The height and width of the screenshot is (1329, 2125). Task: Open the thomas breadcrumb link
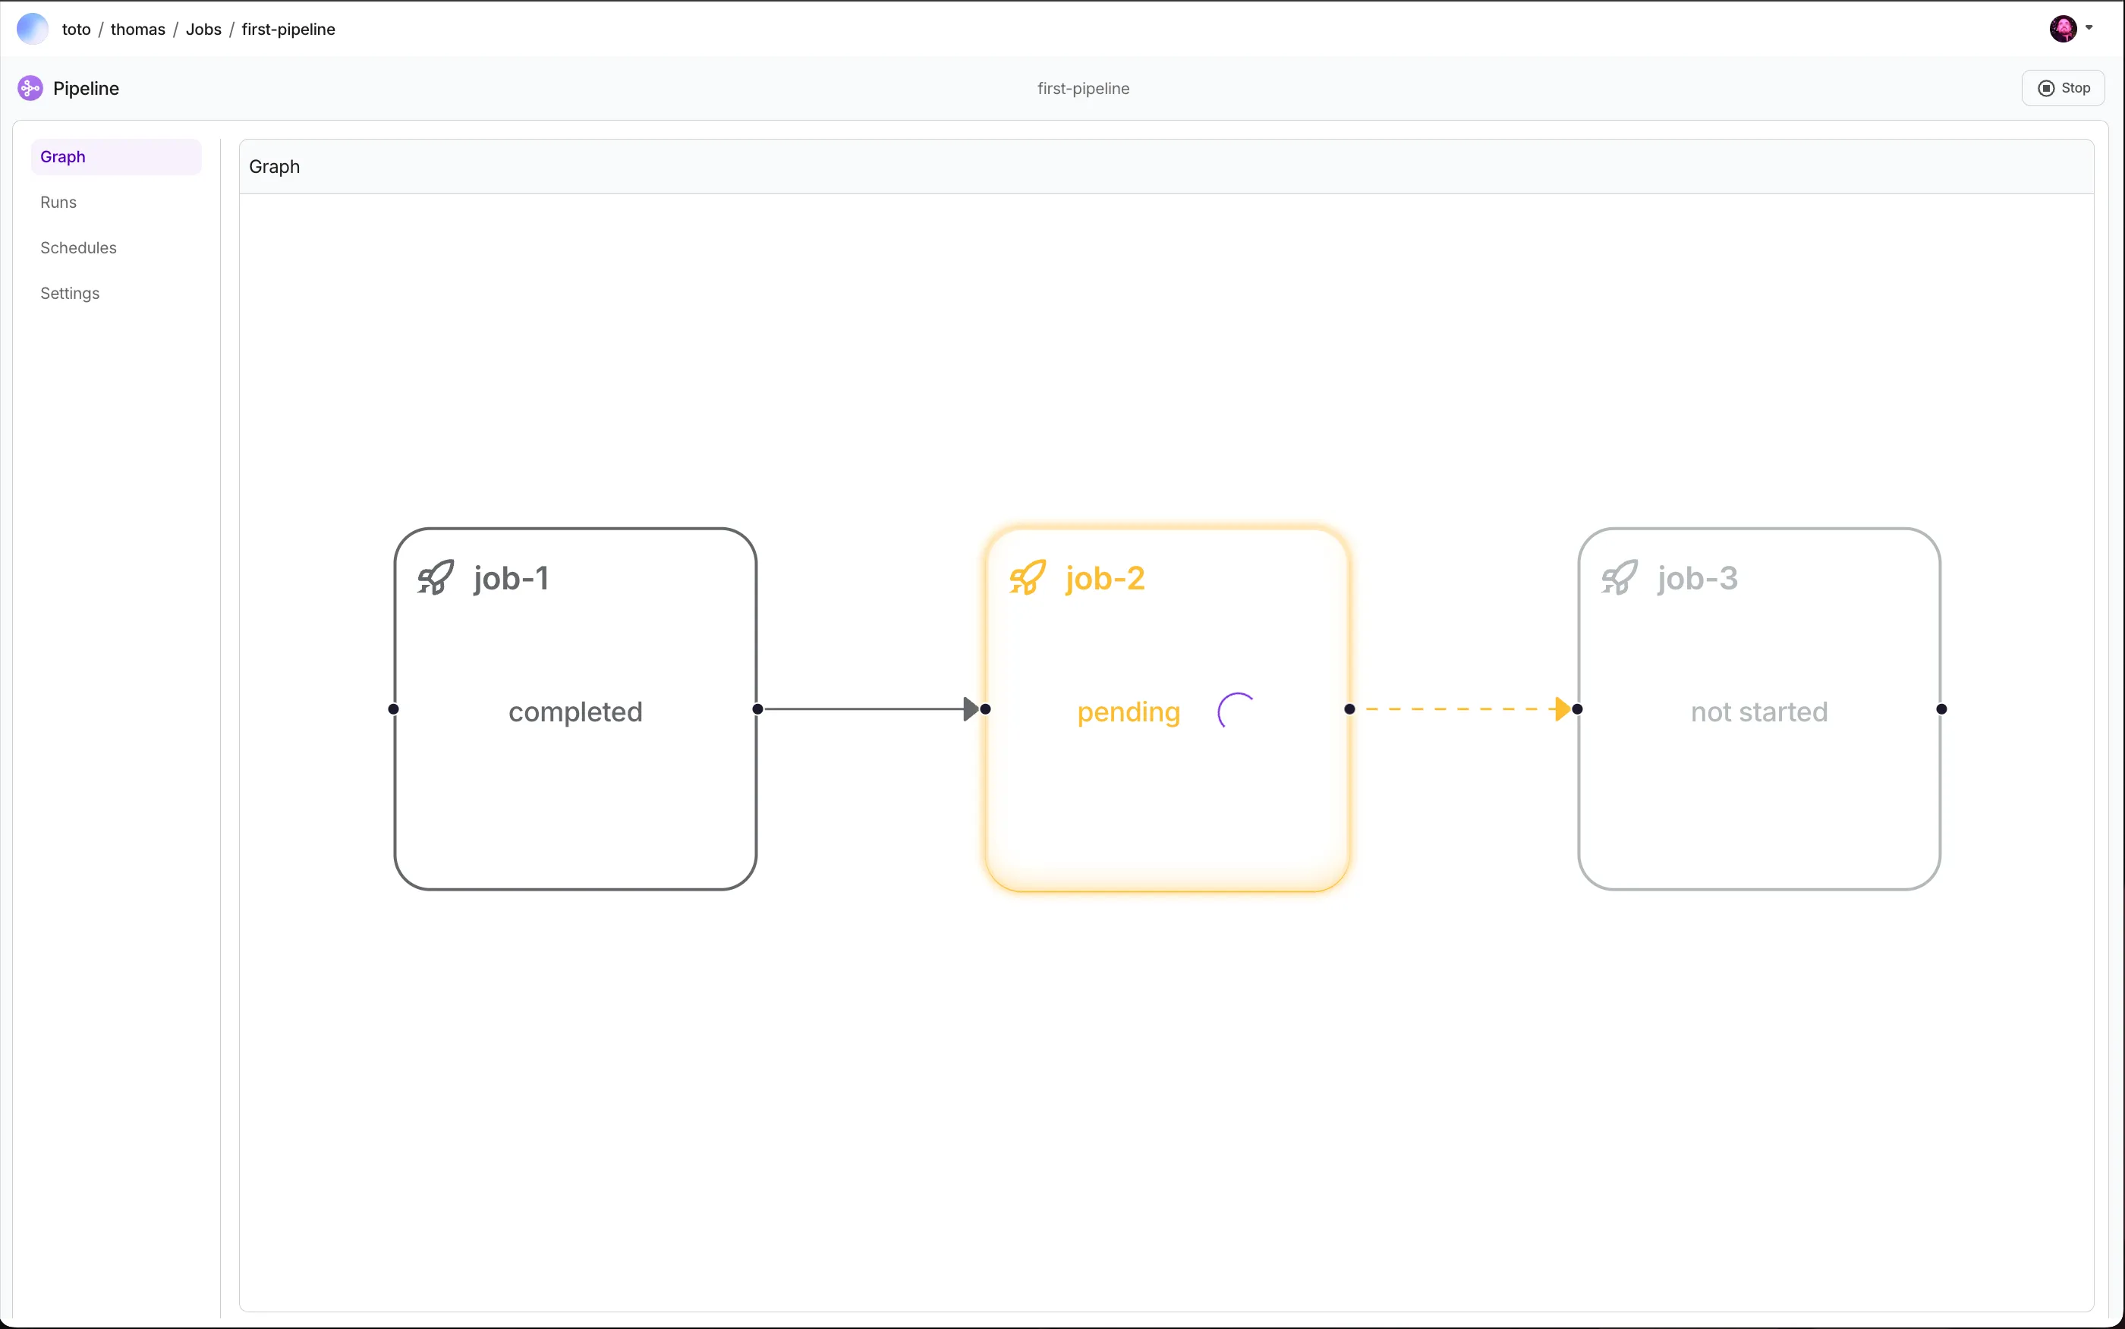pos(138,29)
